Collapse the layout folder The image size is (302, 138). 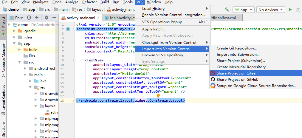(36, 106)
